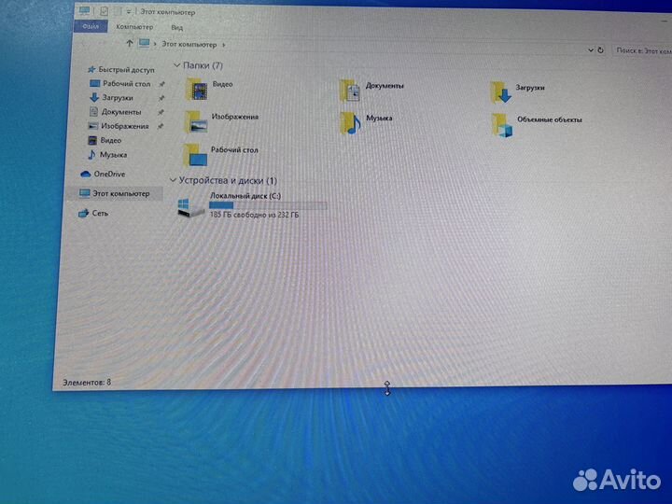Open the Музыка folder icon
Image resolution: width=672 pixels, height=504 pixels.
click(x=350, y=123)
